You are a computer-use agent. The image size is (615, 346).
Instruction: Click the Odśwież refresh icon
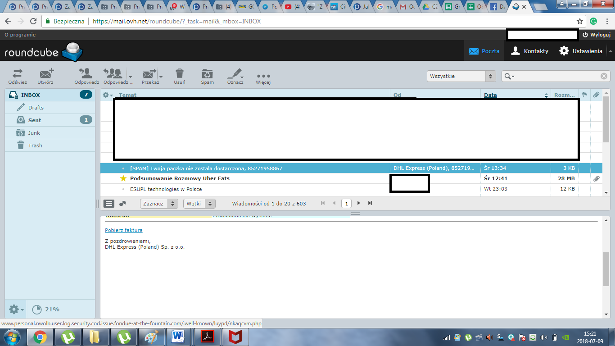pyautogui.click(x=17, y=74)
